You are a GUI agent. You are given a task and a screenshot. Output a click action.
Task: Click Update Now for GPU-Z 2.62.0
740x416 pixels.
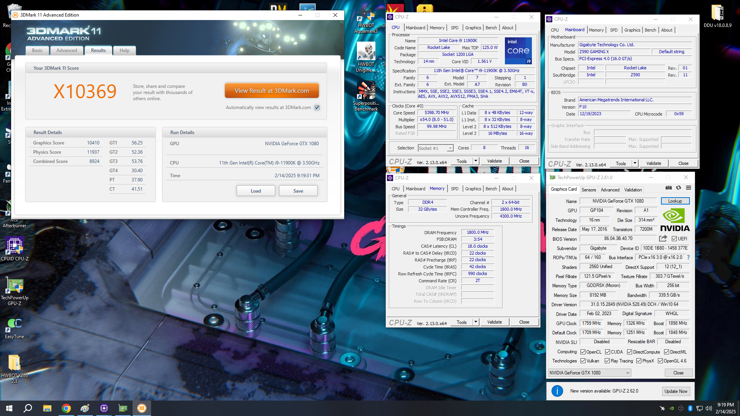point(676,391)
